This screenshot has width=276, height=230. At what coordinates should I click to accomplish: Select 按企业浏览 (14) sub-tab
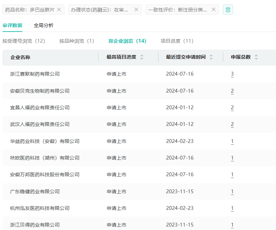pos(127,41)
